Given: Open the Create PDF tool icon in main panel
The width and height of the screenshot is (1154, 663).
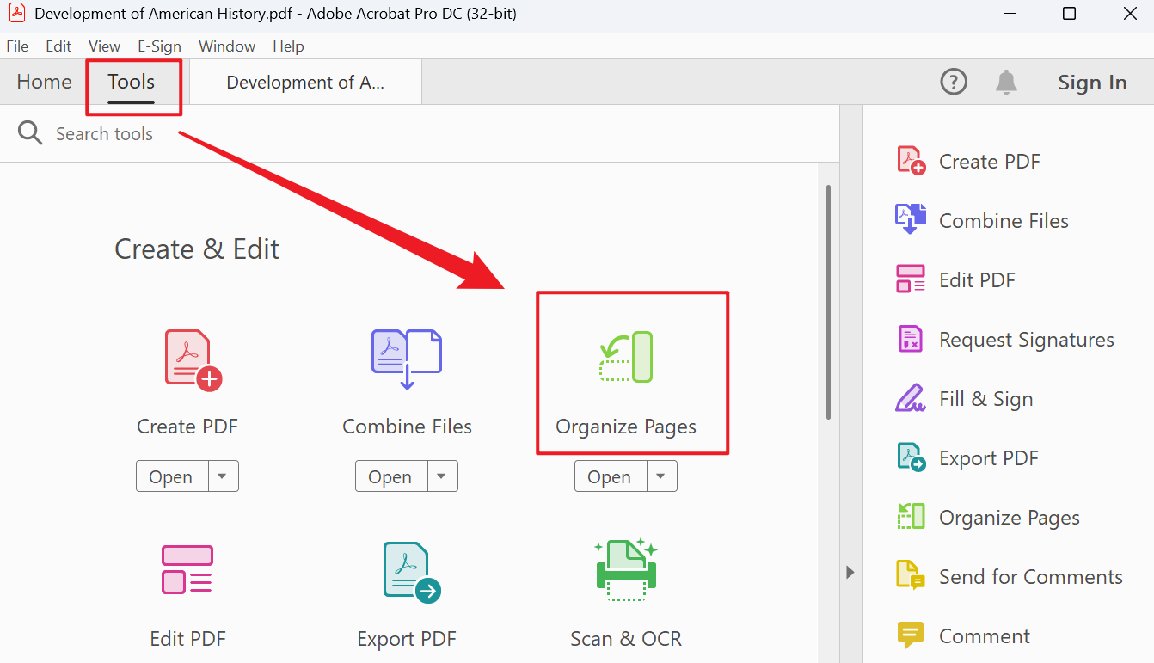Looking at the screenshot, I should [x=193, y=360].
